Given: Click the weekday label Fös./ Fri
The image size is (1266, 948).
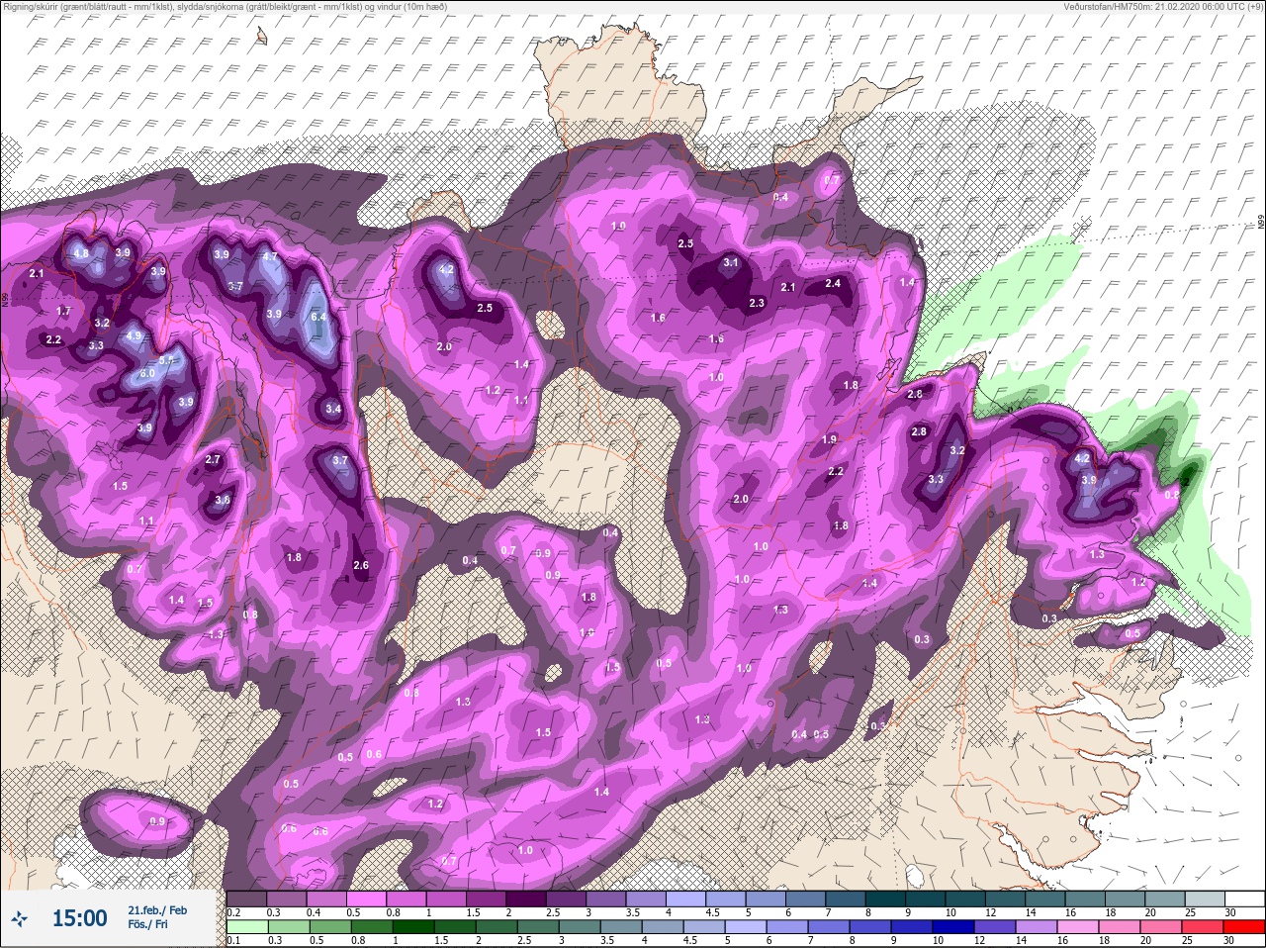Looking at the screenshot, I should click(x=147, y=924).
